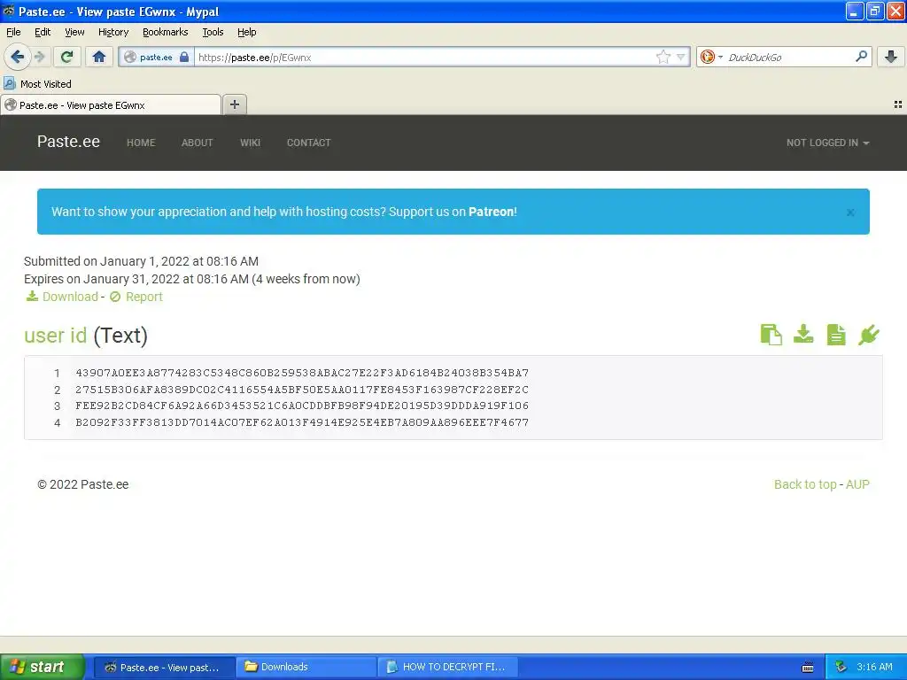The width and height of the screenshot is (907, 680).
Task: Open the WIKI page link
Action: [x=250, y=143]
